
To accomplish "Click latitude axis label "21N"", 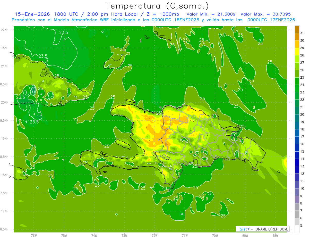I will click(x=4, y=66).
